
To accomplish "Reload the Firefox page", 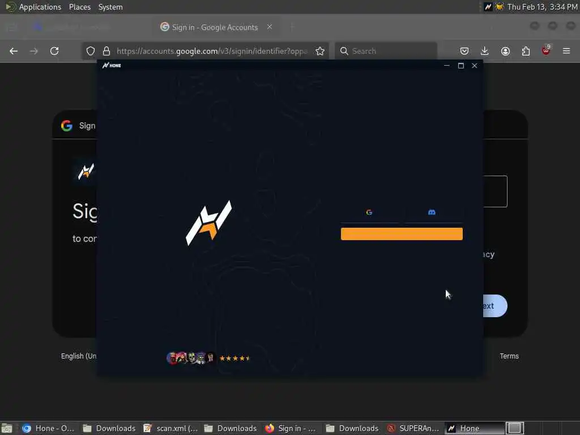I will pos(54,51).
